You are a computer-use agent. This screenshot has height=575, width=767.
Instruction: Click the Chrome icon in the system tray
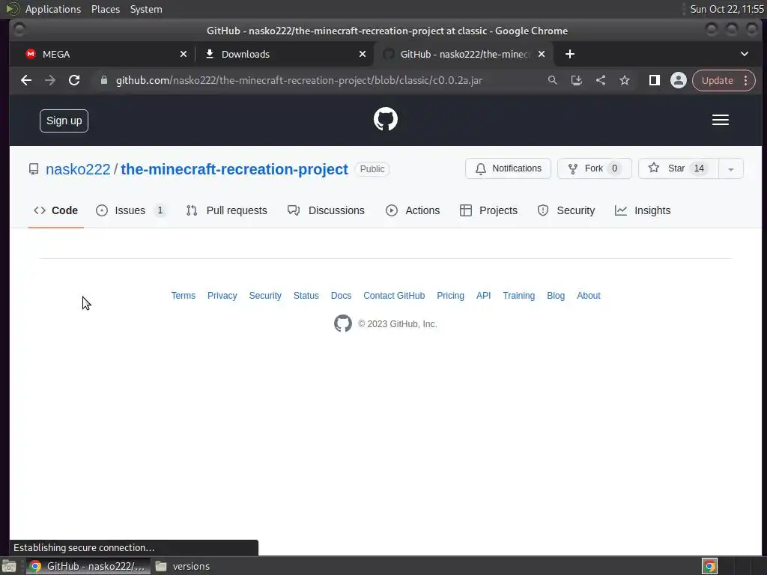[x=710, y=566]
